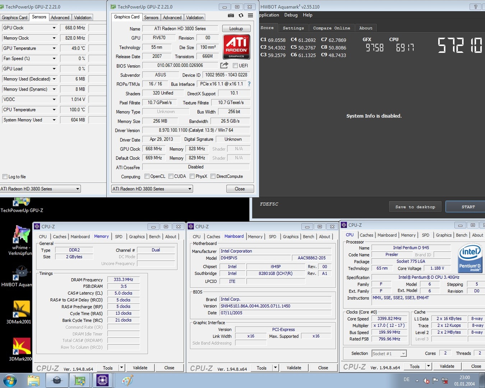The image size is (485, 388).
Task: Take GPU-Z screenshot with camera icon
Action: click(x=231, y=15)
